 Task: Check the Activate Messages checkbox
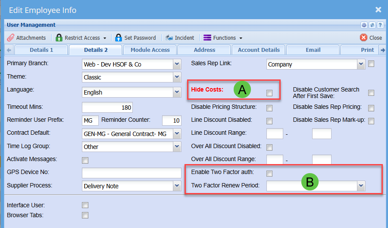[x=85, y=161]
